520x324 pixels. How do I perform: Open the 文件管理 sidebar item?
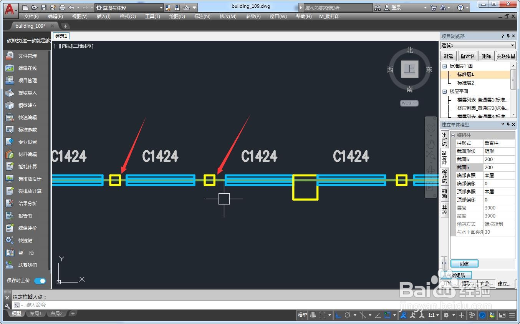pos(25,56)
